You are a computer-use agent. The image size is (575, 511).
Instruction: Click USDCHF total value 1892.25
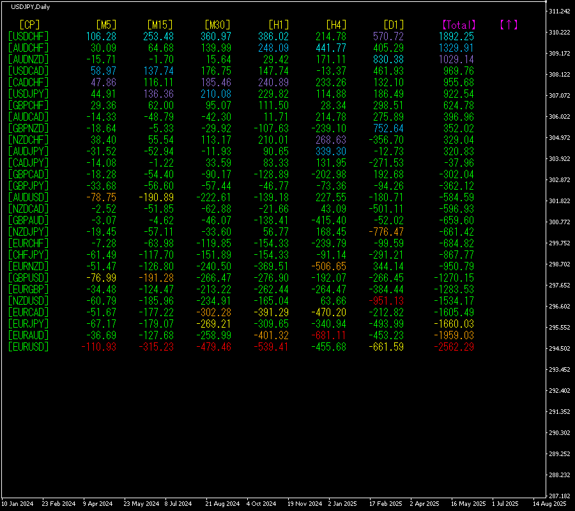(x=457, y=36)
